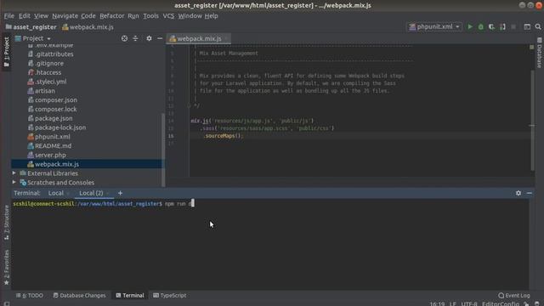The width and height of the screenshot is (544, 306).
Task: Open the File menu
Action: pyautogui.click(x=9, y=16)
